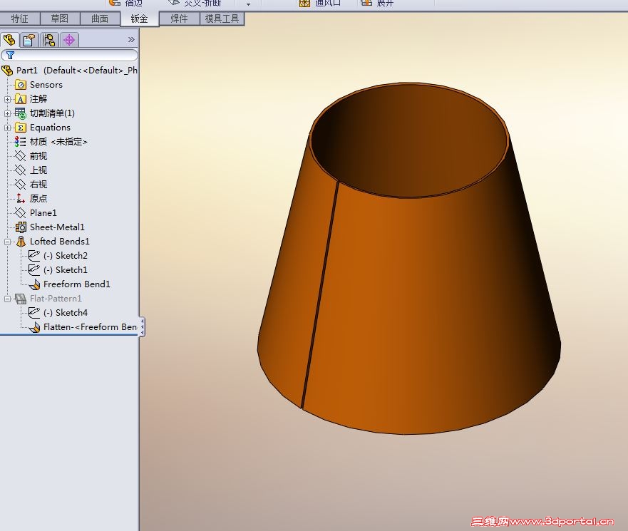Viewport: 628px width, 531px height.
Task: Click the Sensors folder icon
Action: tap(21, 85)
